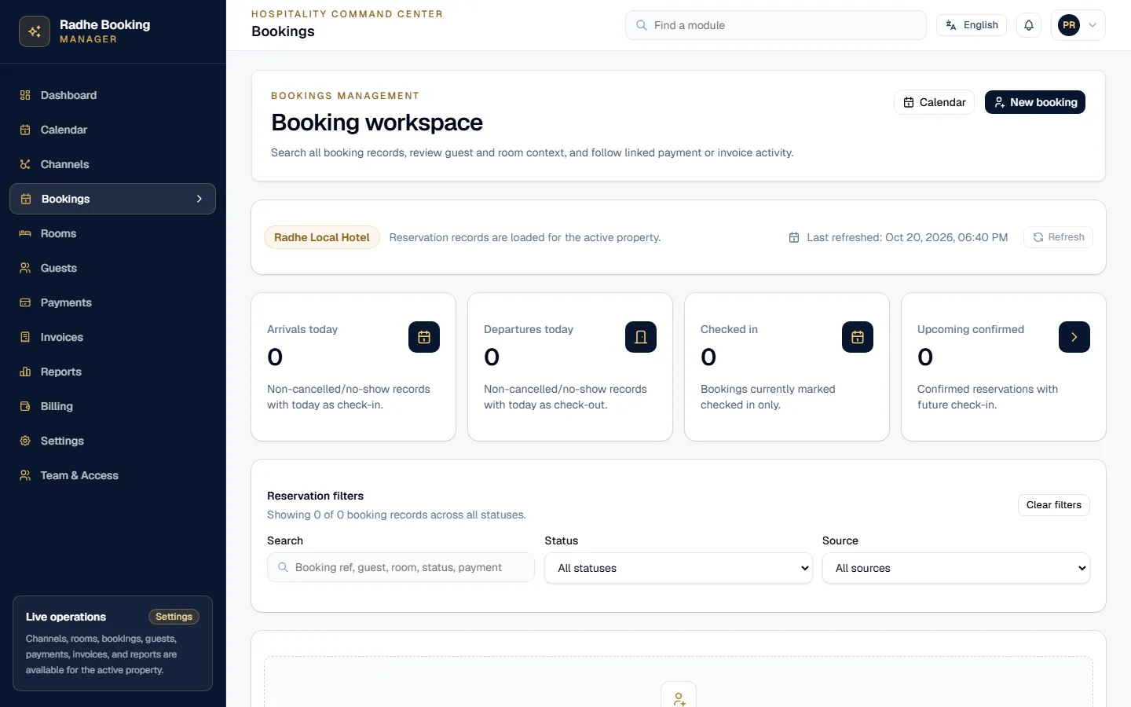The width and height of the screenshot is (1131, 707).
Task: Create a New booking
Action: [1035, 102]
